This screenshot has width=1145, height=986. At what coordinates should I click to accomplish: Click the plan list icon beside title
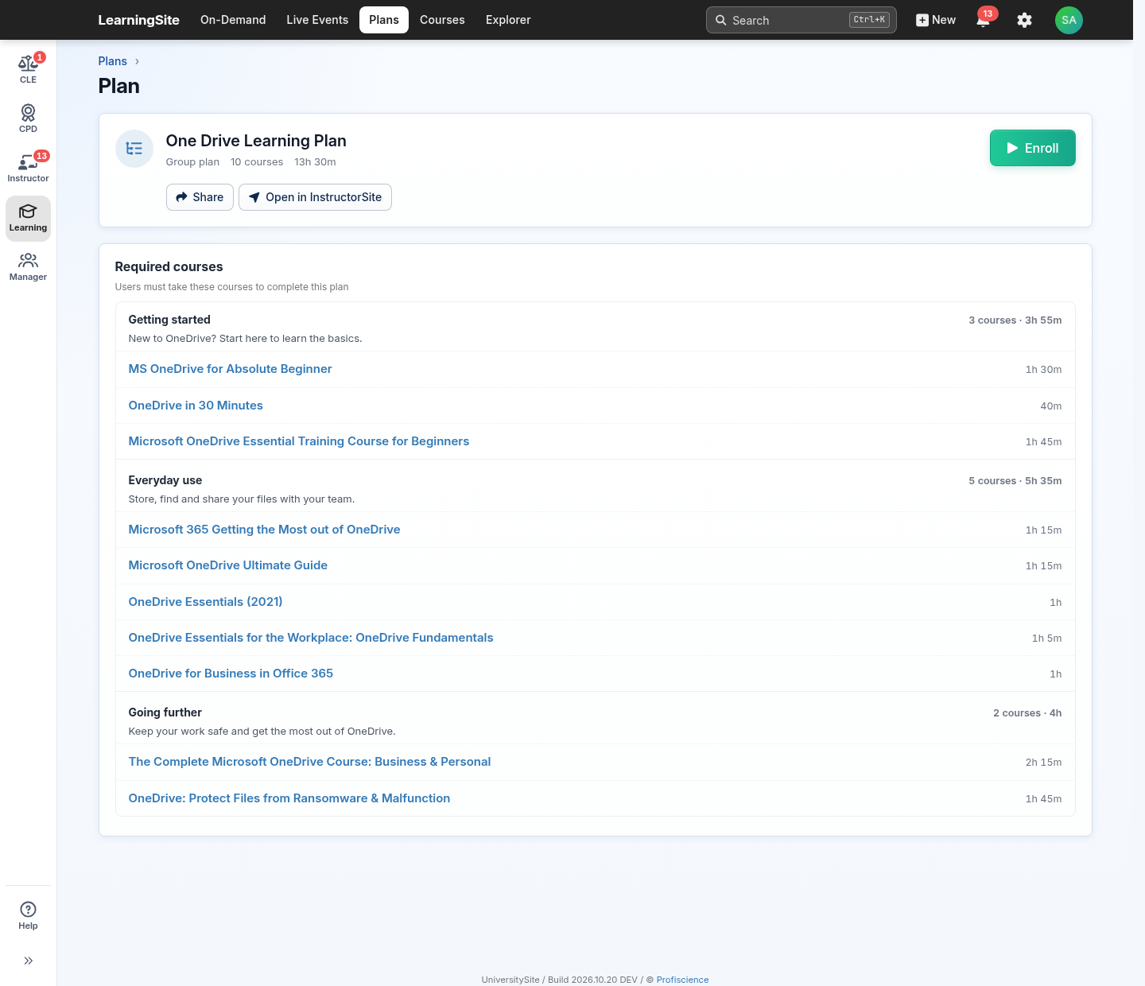(x=134, y=149)
